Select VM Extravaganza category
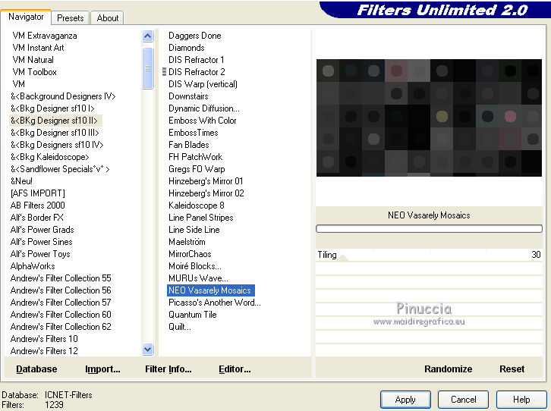 point(45,36)
